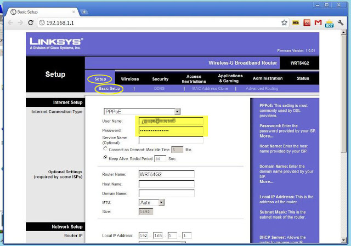This screenshot has width=351, height=246.
Task: Click the User Name input field
Action: point(171,121)
